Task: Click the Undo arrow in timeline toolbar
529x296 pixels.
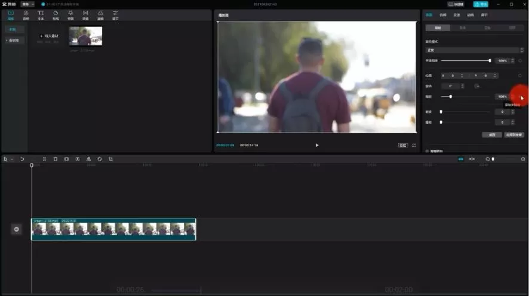Action: [22, 159]
